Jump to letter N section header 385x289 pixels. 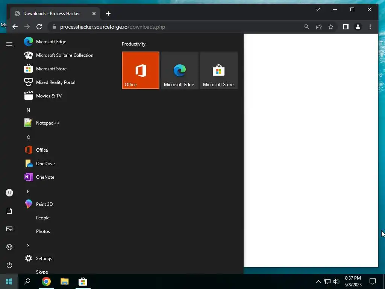(x=28, y=110)
